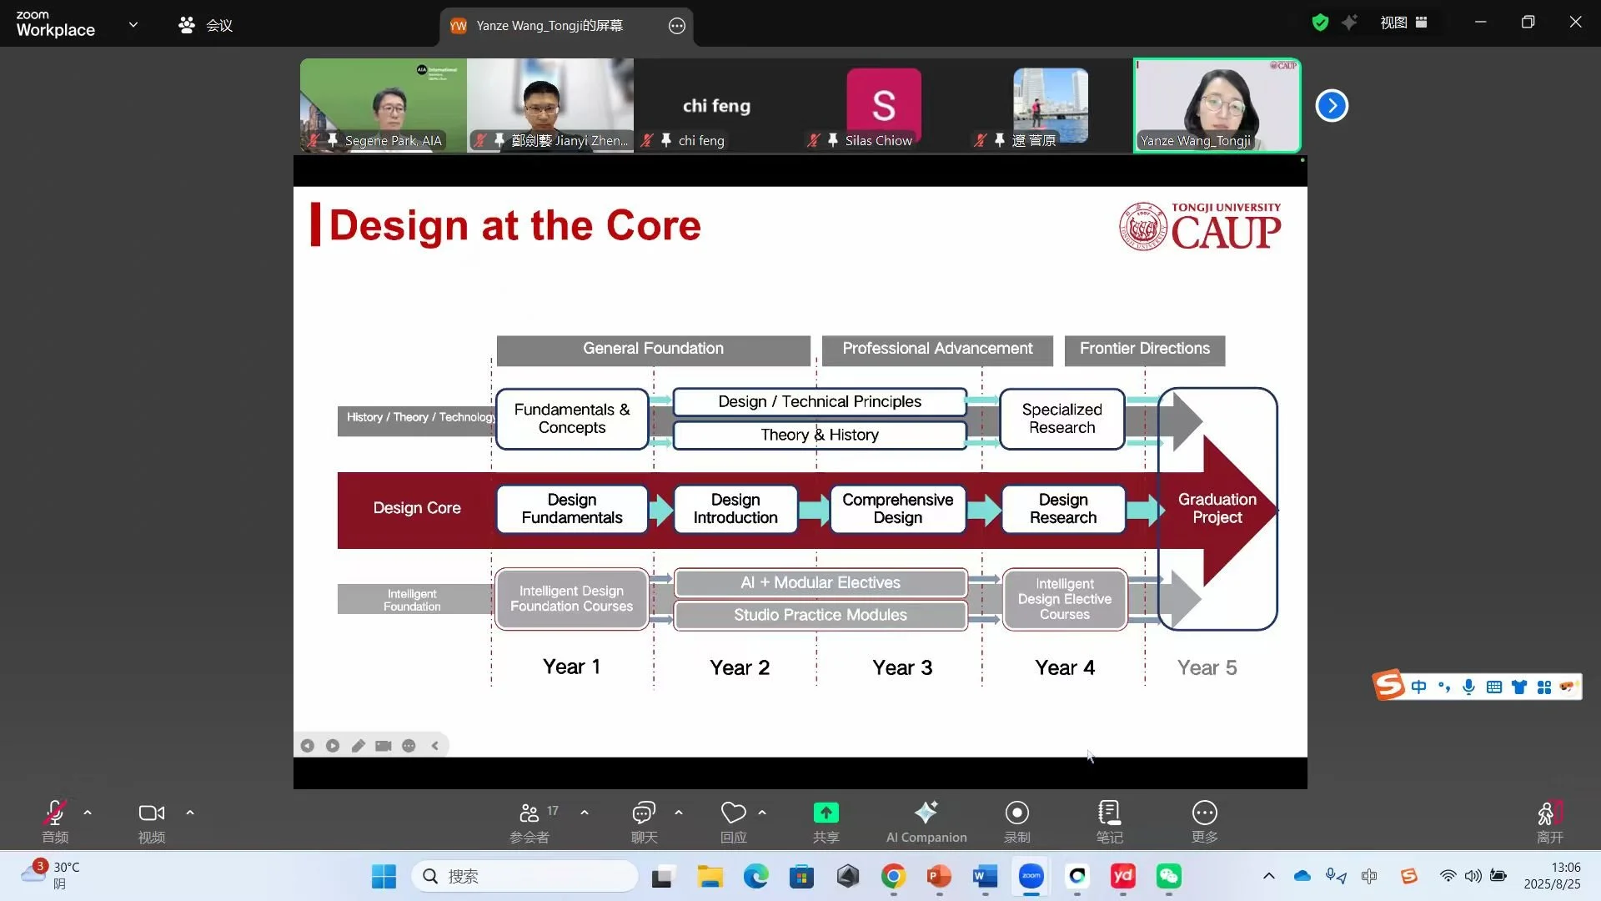
Task: Toggle the video camera on
Action: click(151, 813)
